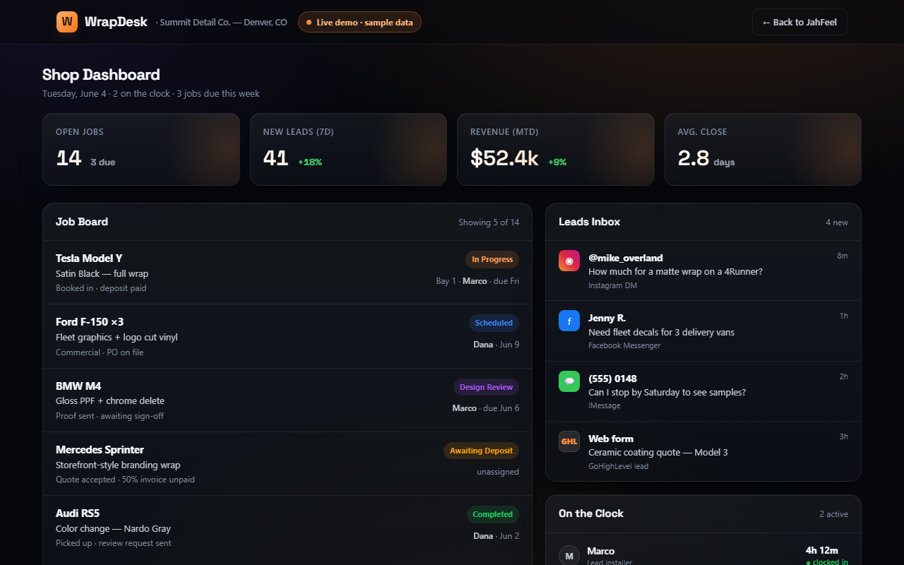This screenshot has height=565, width=904.
Task: Click the On the Clock heading
Action: (591, 513)
